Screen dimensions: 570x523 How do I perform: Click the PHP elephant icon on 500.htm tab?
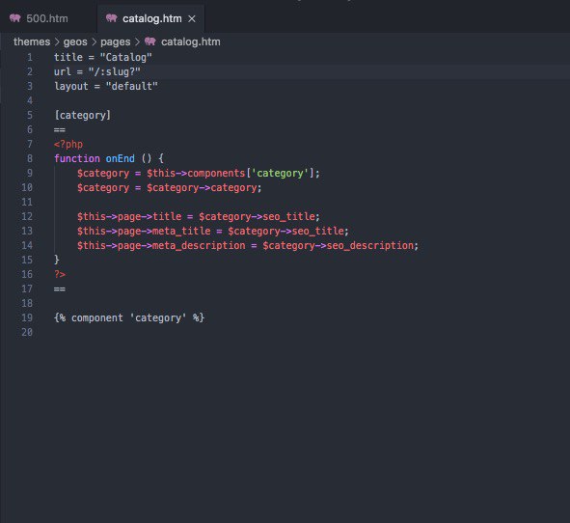[14, 18]
